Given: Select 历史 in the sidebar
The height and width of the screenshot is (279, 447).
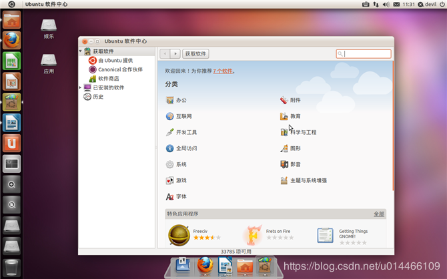Looking at the screenshot, I should [x=98, y=97].
